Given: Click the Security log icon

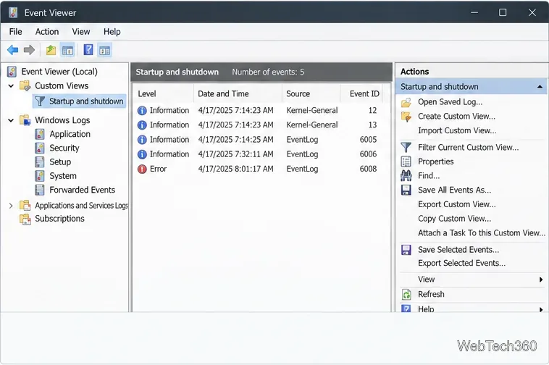Looking at the screenshot, I should [40, 148].
